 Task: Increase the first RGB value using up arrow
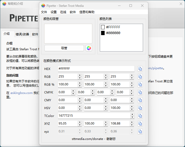coord(80,75)
